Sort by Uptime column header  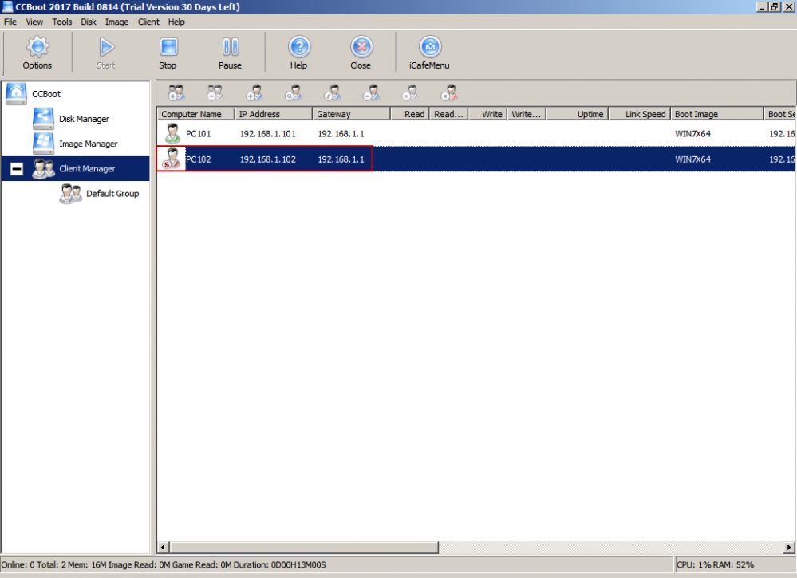(x=578, y=114)
